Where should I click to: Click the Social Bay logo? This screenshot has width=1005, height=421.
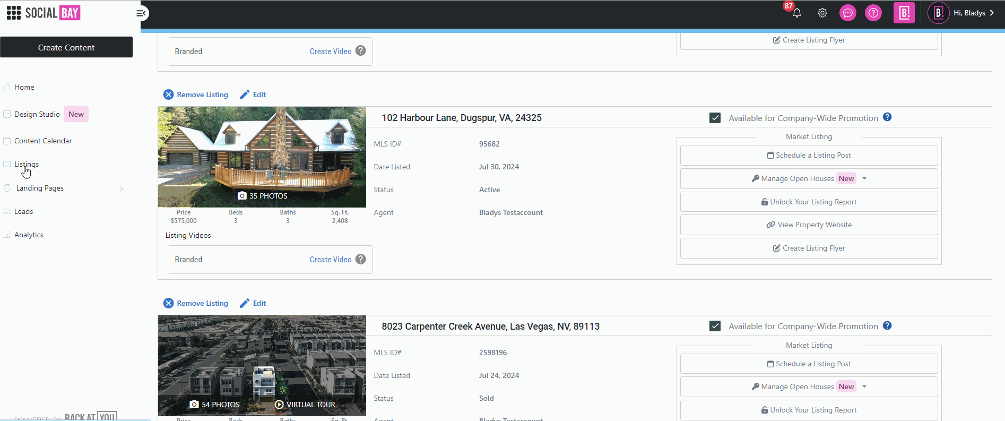pyautogui.click(x=53, y=13)
